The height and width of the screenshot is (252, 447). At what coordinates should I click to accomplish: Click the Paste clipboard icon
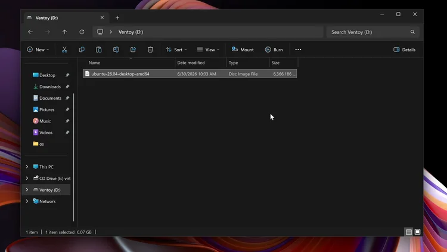coord(98,50)
